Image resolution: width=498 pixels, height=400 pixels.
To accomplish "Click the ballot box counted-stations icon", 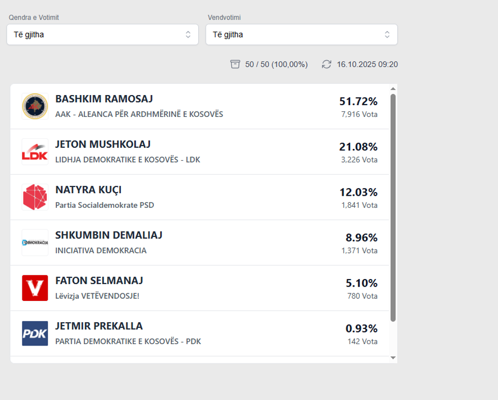I will click(x=235, y=64).
